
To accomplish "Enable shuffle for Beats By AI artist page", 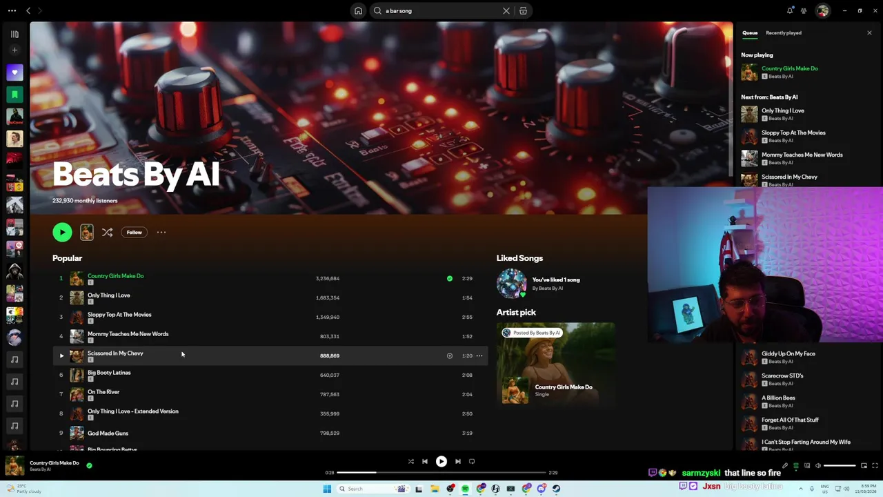I will 107,233.
